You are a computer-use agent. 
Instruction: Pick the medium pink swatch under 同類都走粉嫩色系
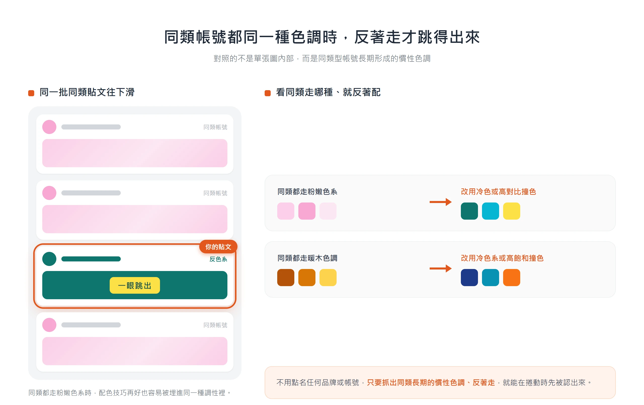307,211
